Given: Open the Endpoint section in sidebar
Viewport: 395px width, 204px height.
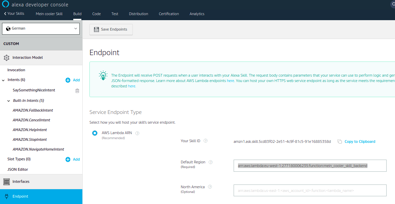Looking at the screenshot, I should 41,197.
